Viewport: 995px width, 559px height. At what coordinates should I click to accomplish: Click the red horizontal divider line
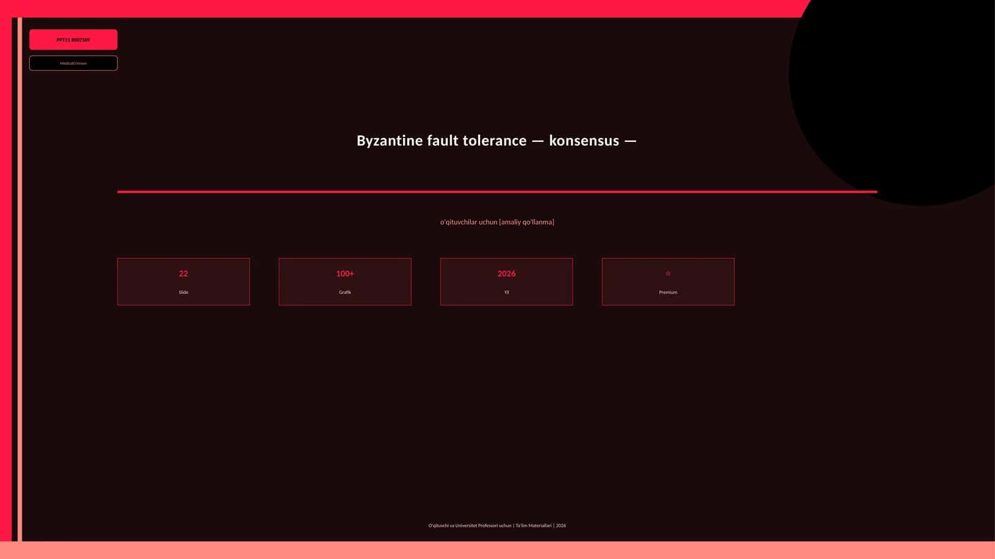[x=497, y=192]
